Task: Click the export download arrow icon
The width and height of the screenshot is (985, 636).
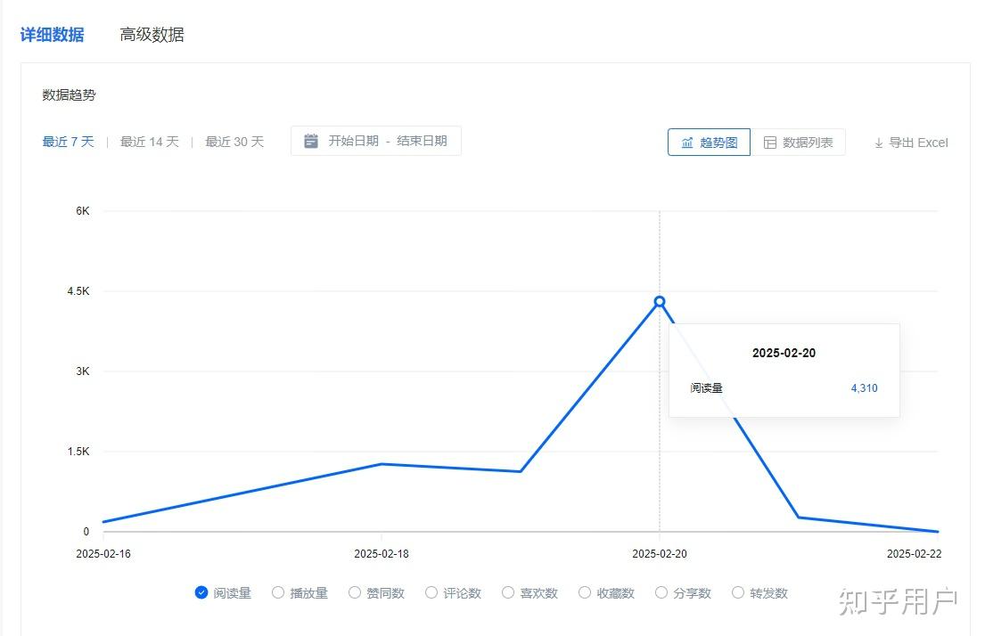Action: 878,143
